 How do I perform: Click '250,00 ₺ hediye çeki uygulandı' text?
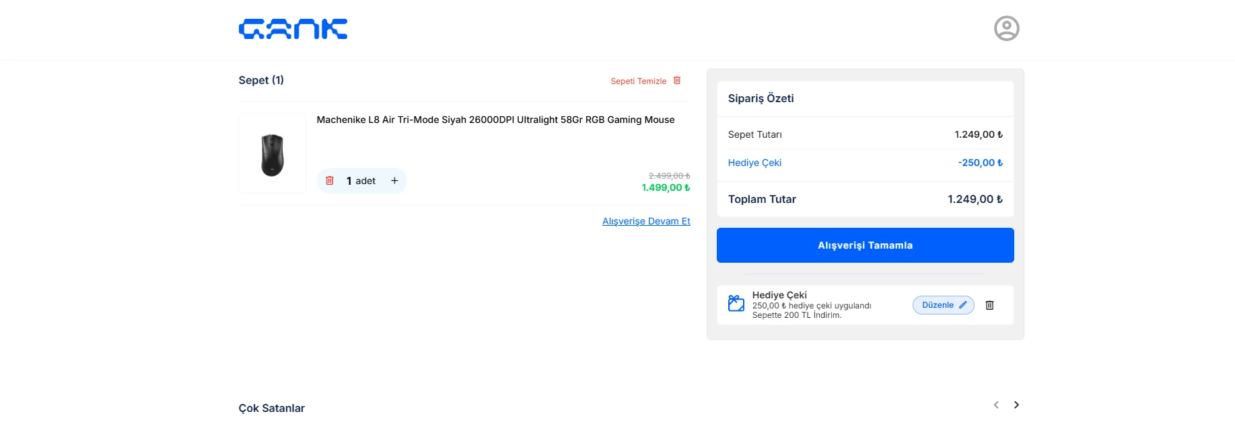click(x=811, y=306)
